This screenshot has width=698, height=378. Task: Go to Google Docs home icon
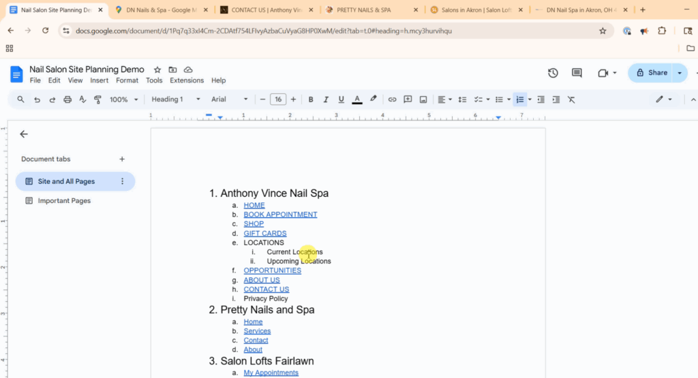(x=16, y=74)
